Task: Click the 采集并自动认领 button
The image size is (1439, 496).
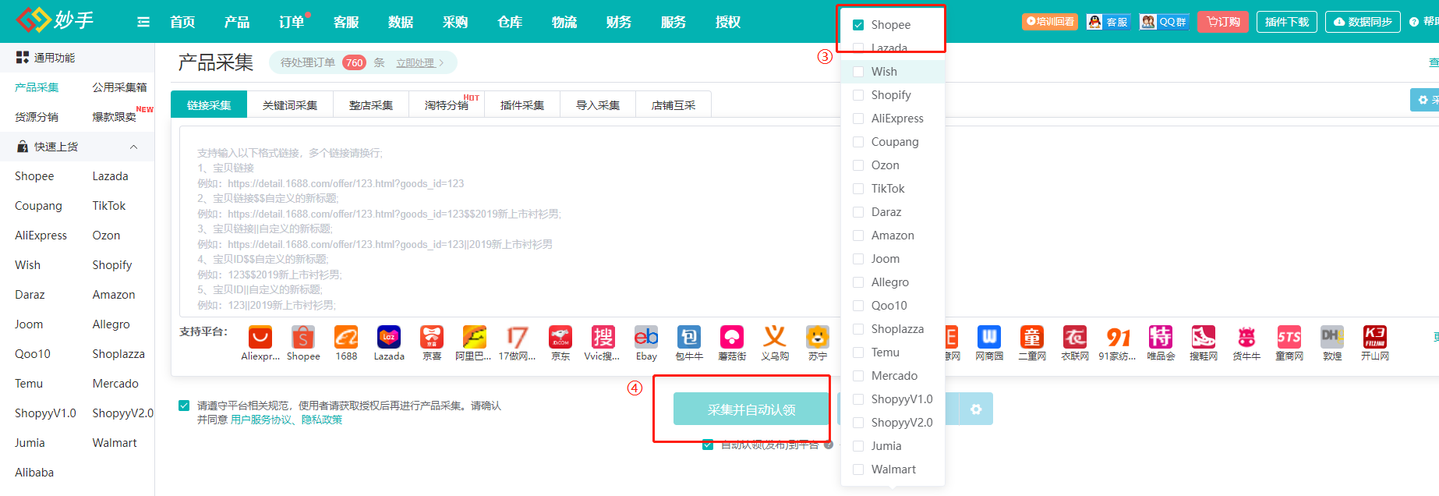Action: click(751, 409)
